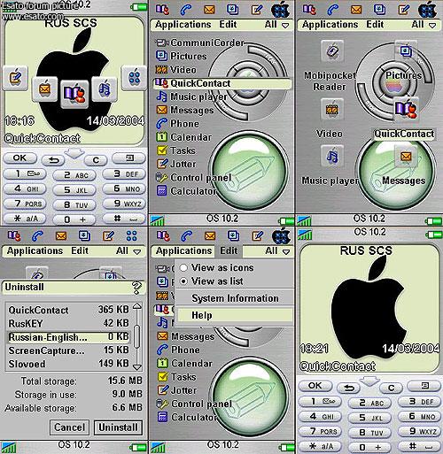Tap the back arrow key on 18:16 standby keypad
This screenshot has width=443, height=454.
click(54, 160)
